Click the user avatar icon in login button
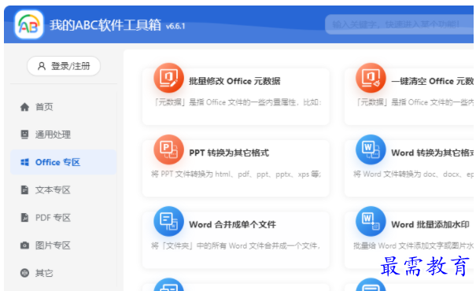 coord(42,66)
